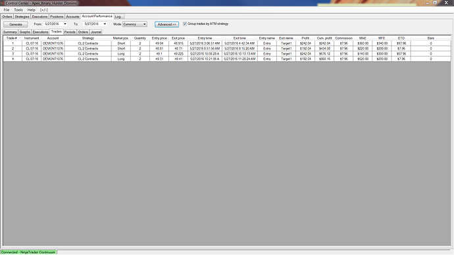Open the Tools menu
This screenshot has height=255, width=454.
[x=18, y=10]
